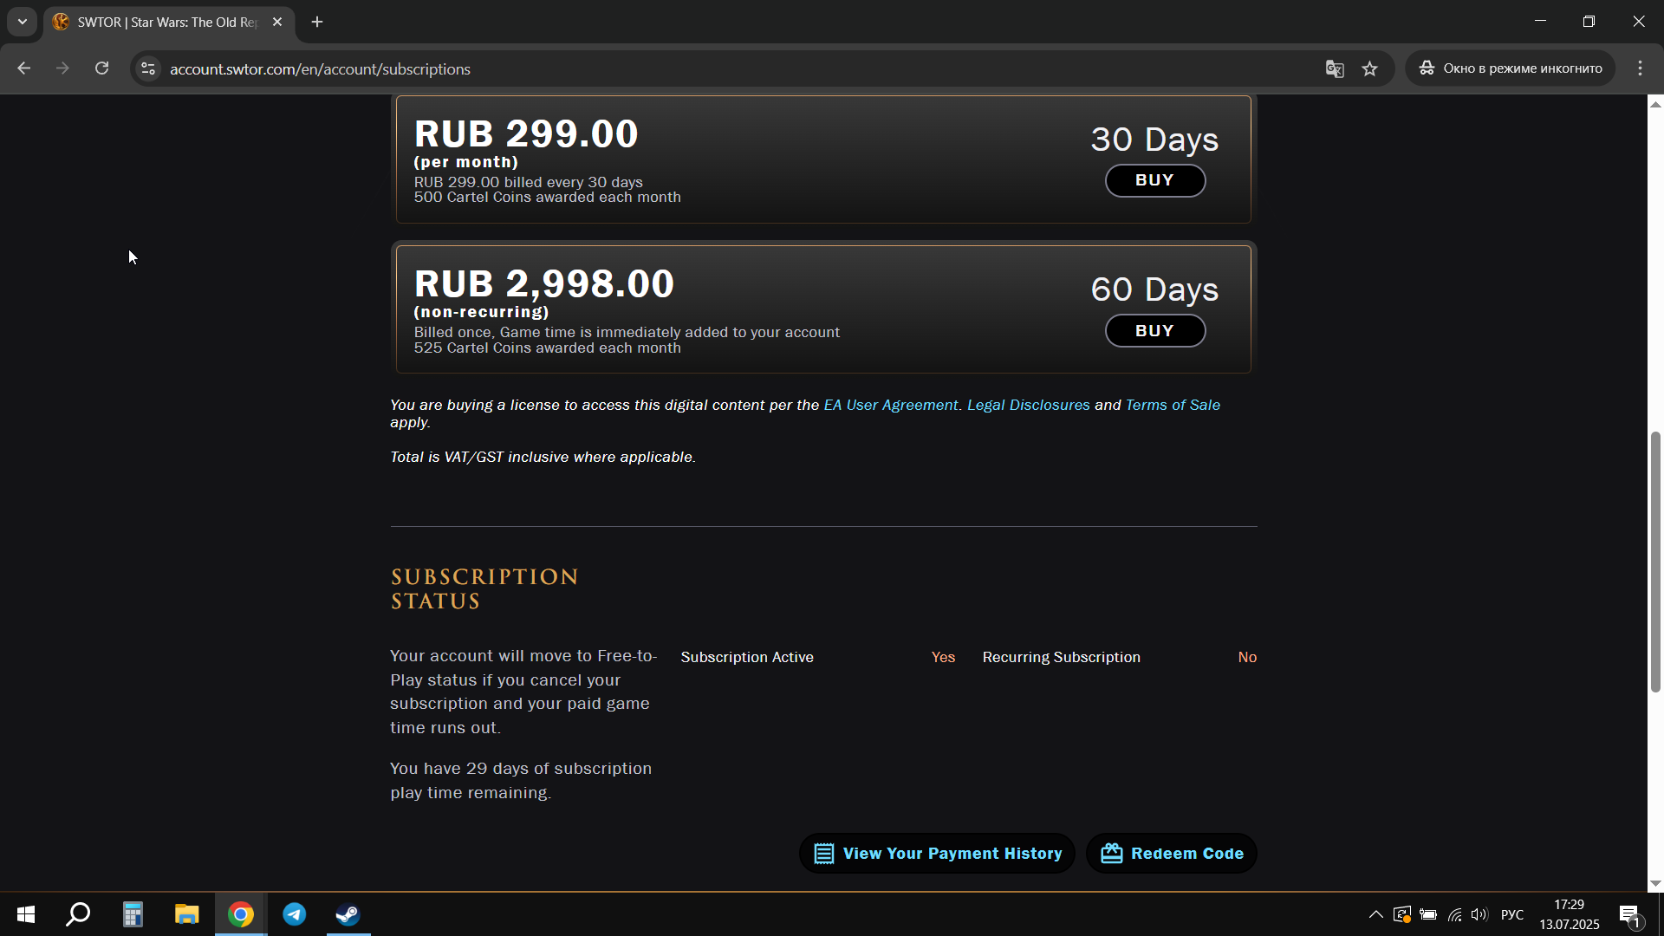
Task: Expand the tab search dropdown arrow
Action: tap(23, 23)
